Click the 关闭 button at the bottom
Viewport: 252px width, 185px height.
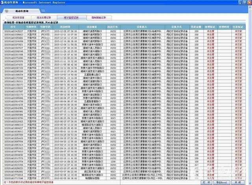tap(237, 182)
